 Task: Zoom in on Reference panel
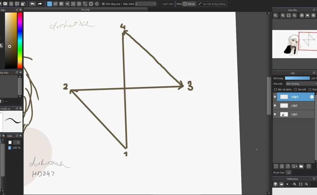pyautogui.click(x=295, y=184)
